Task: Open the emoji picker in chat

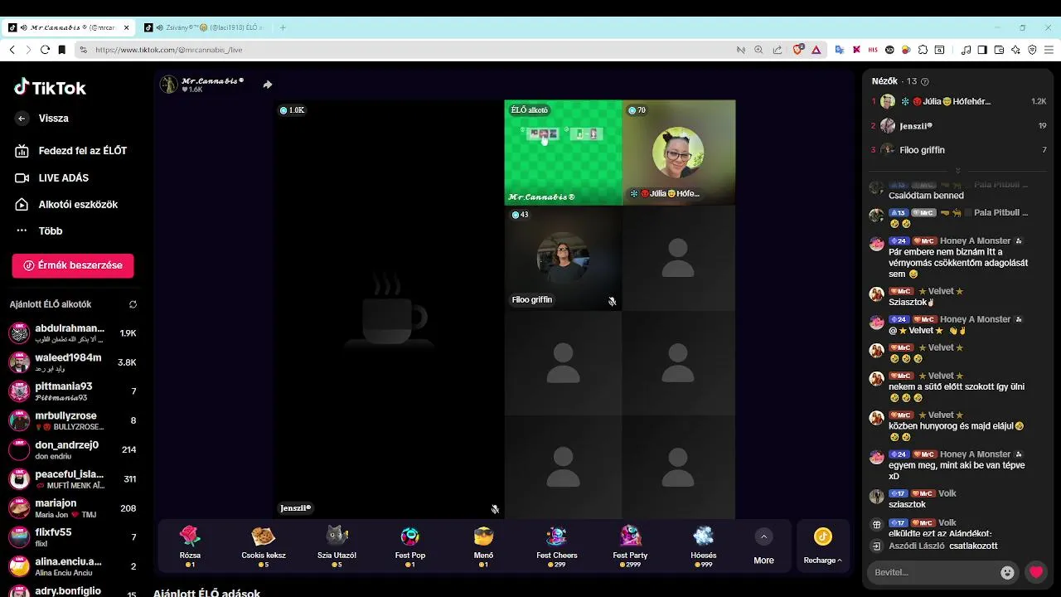Action: click(1007, 572)
